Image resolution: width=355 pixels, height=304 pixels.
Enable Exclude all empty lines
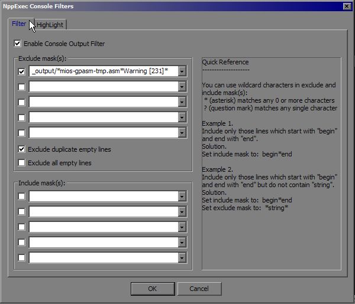click(x=22, y=162)
